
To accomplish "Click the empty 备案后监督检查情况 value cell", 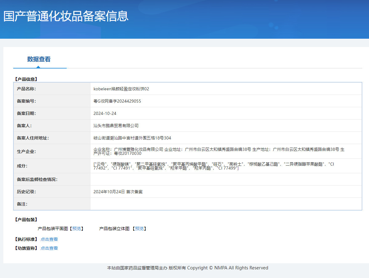I will 226,179.
